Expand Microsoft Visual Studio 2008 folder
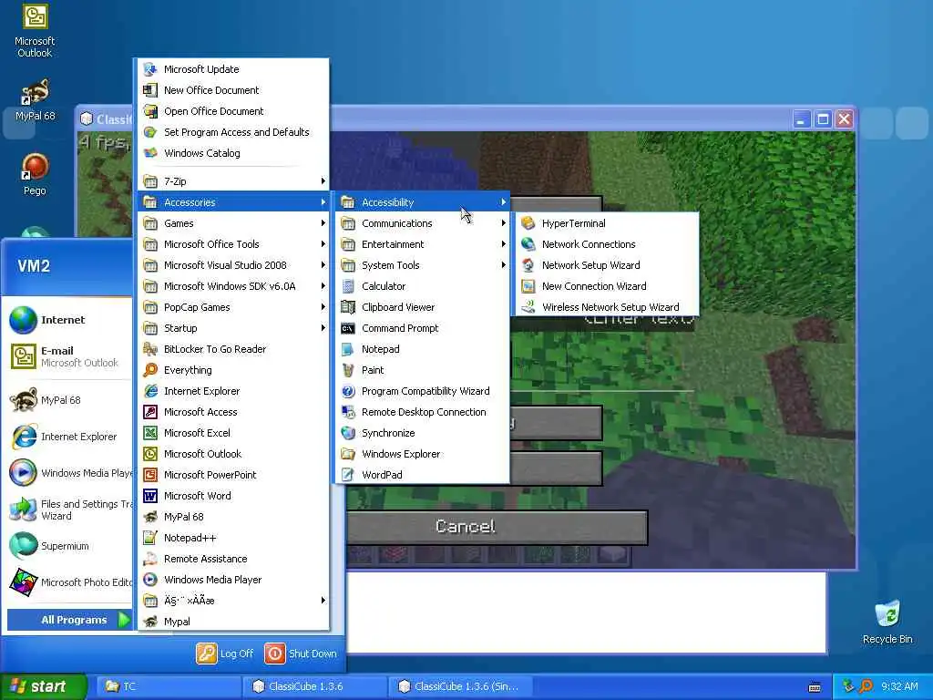This screenshot has width=933, height=700. (x=233, y=265)
